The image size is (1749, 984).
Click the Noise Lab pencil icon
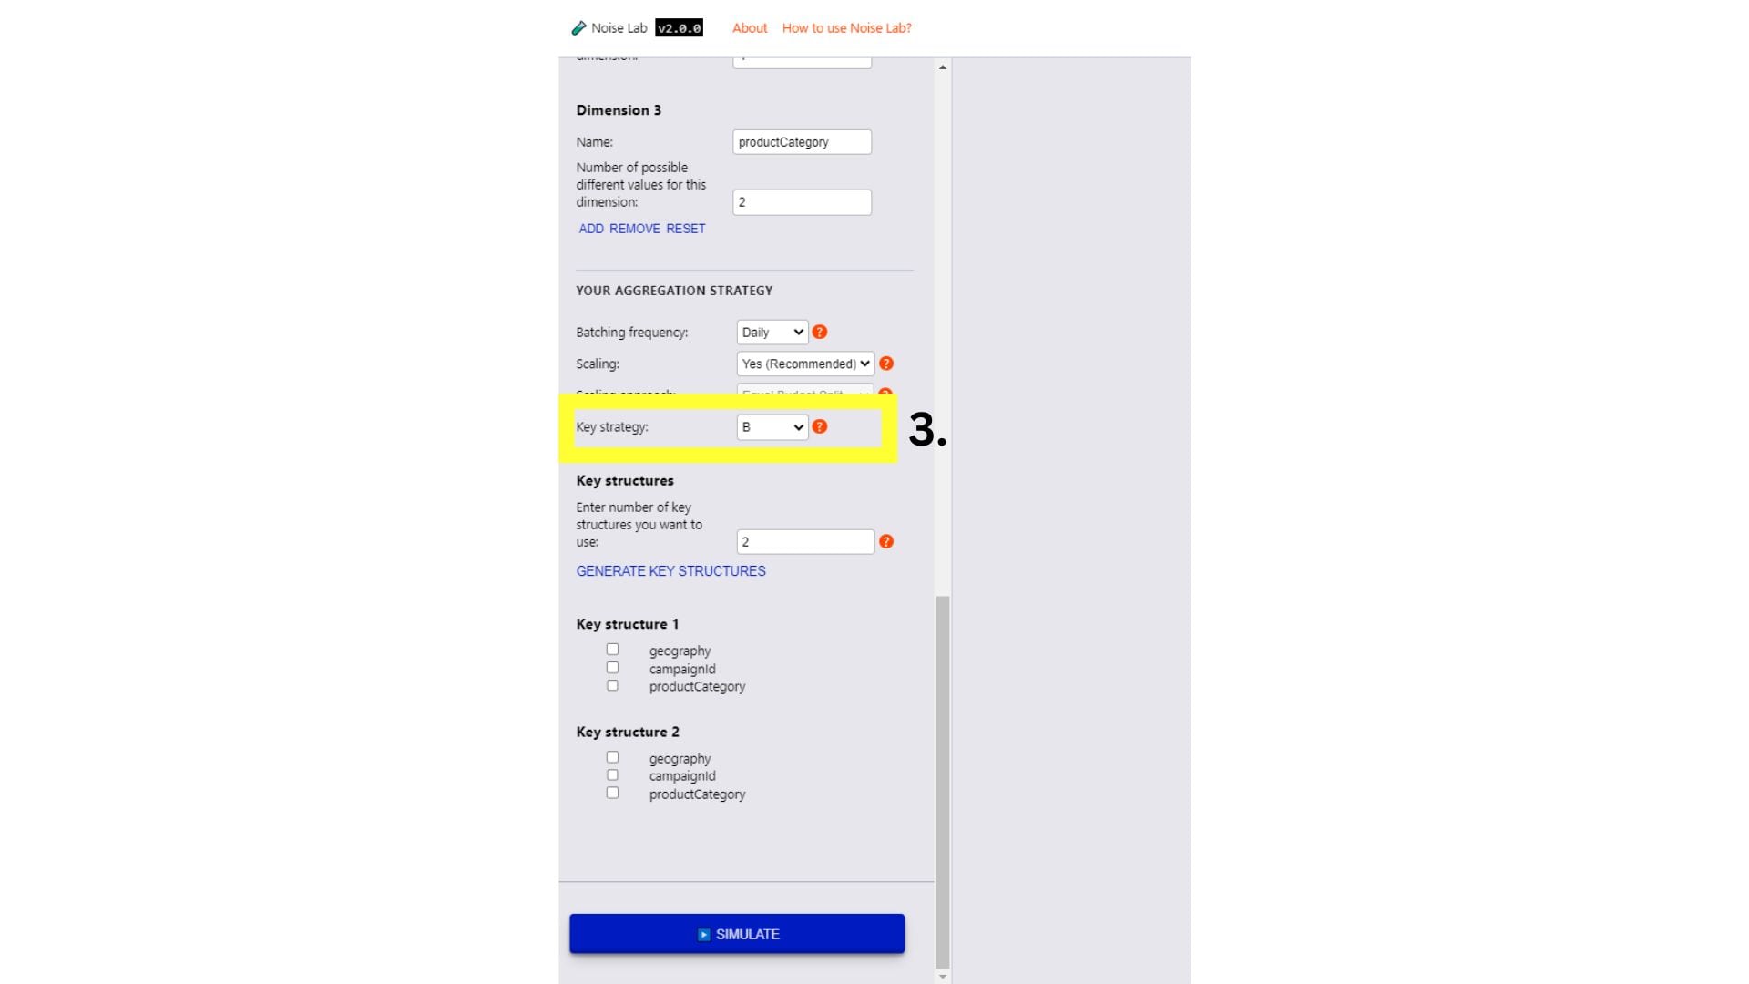[577, 27]
